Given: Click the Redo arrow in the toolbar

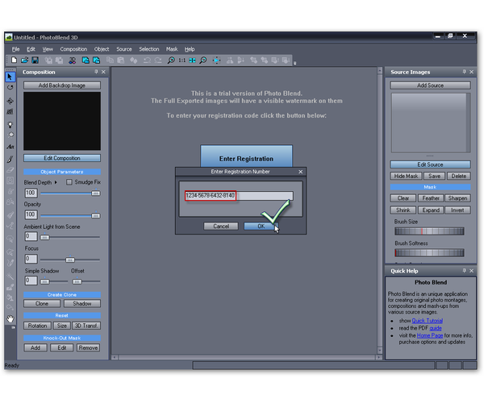Looking at the screenshot, I should (x=158, y=60).
